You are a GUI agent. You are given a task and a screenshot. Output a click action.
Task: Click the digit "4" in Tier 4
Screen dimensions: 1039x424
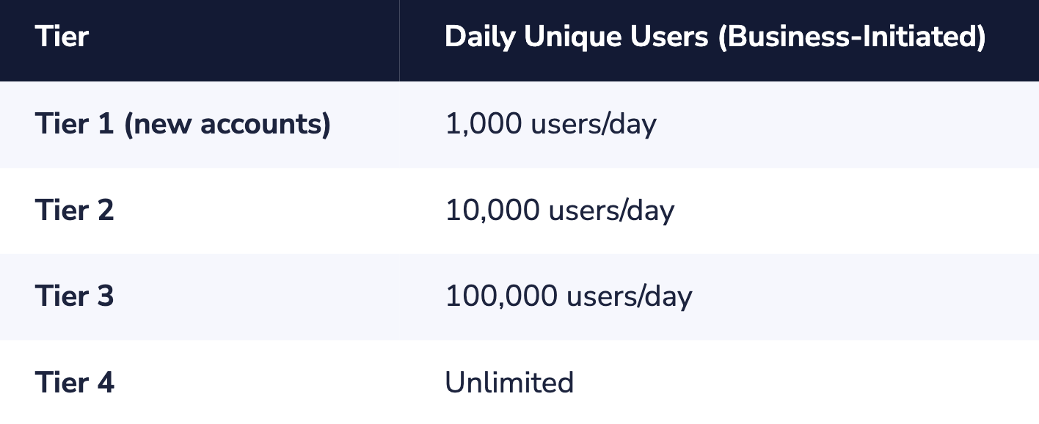coord(105,383)
